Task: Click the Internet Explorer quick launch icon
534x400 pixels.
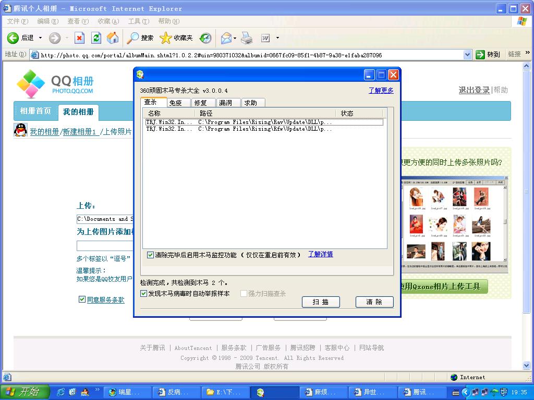Action: [x=60, y=392]
